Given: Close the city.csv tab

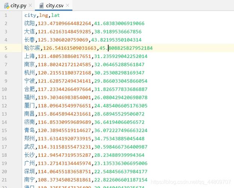Looking at the screenshot, I should 68,5.
